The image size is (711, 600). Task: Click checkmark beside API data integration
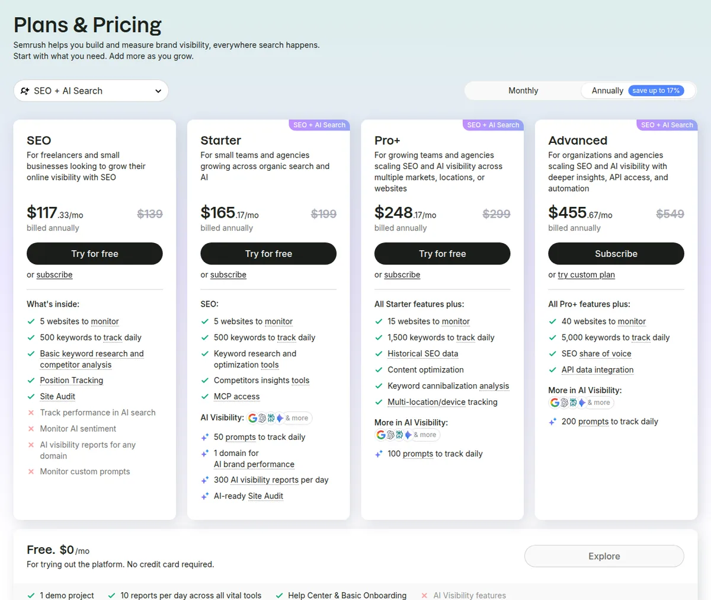click(553, 370)
